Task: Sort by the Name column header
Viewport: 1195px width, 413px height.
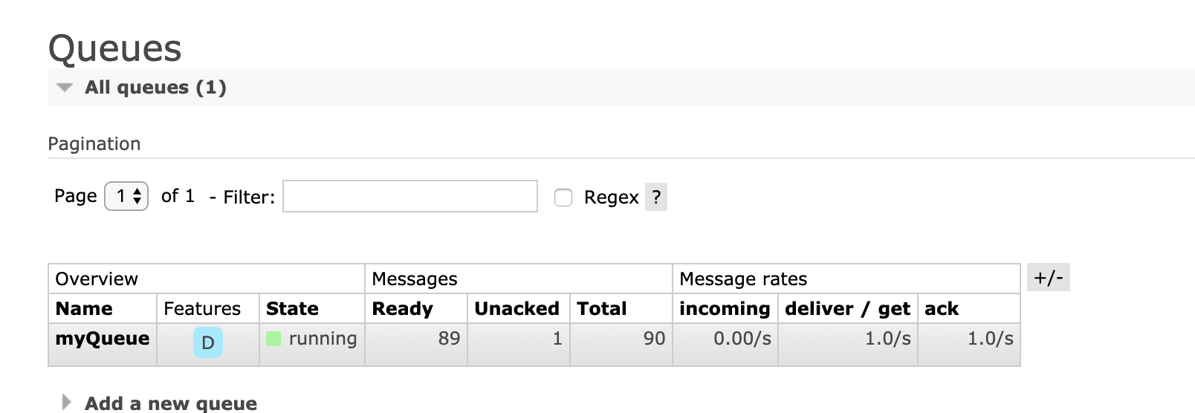Action: tap(84, 309)
